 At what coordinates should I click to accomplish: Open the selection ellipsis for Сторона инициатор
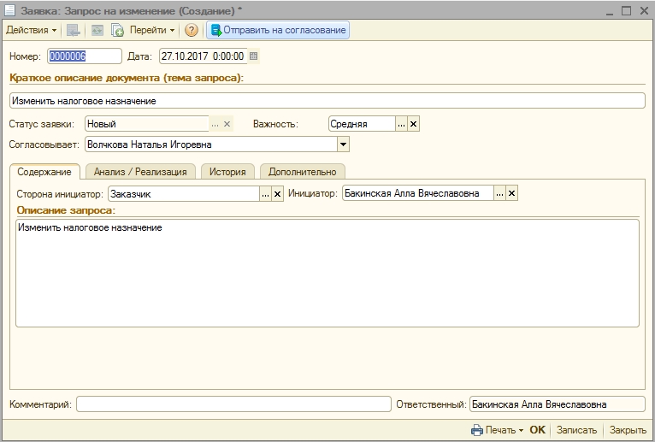point(265,194)
